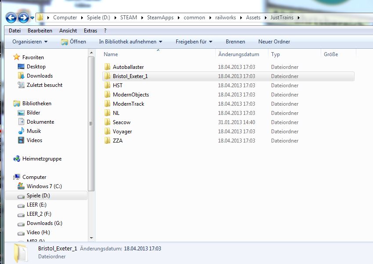Click the Zuletzt besucht icon
373x264 pixels.
[x=21, y=85]
